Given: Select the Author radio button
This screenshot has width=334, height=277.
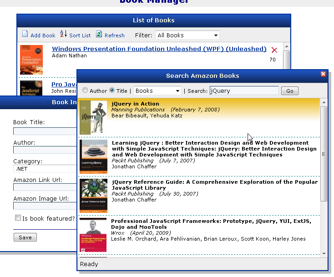Looking at the screenshot, I should pos(85,91).
